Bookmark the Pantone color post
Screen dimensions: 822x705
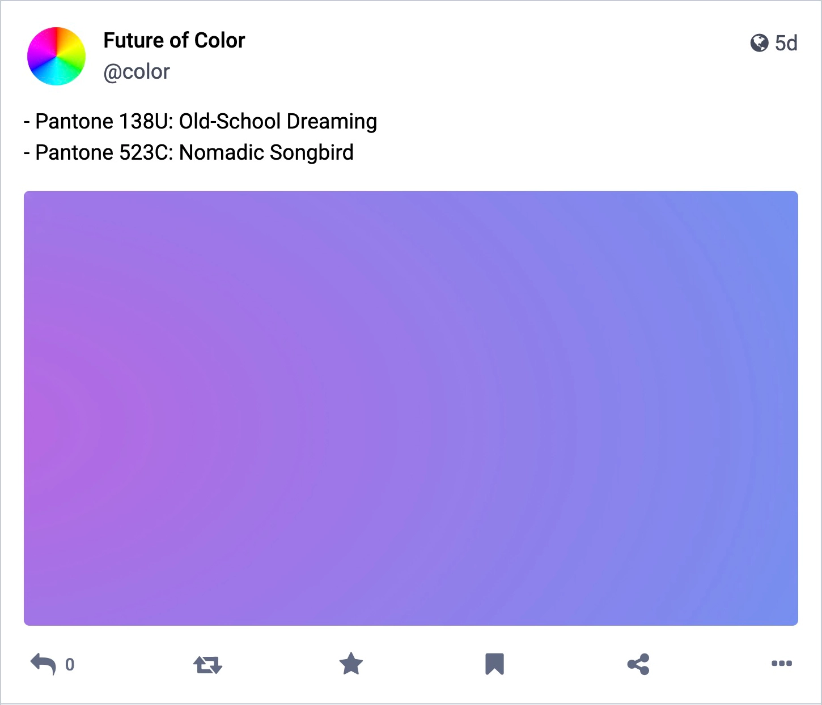(494, 664)
